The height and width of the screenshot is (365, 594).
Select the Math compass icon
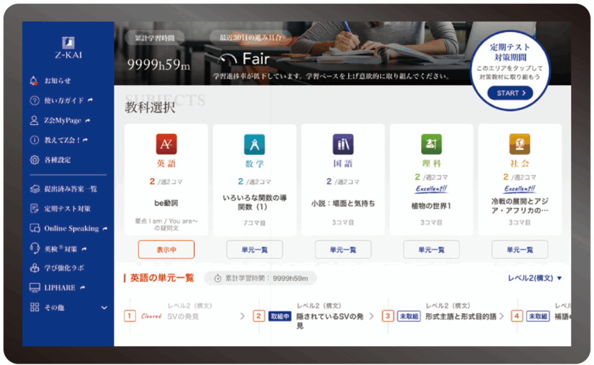[254, 144]
